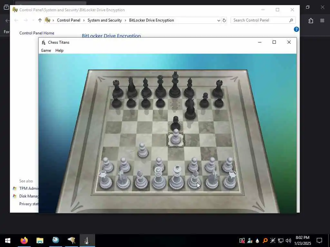Image resolution: width=330 pixels, height=247 pixels.
Task: Click BitLocker Drive Encryption breadcrumb segment
Action: (151, 20)
